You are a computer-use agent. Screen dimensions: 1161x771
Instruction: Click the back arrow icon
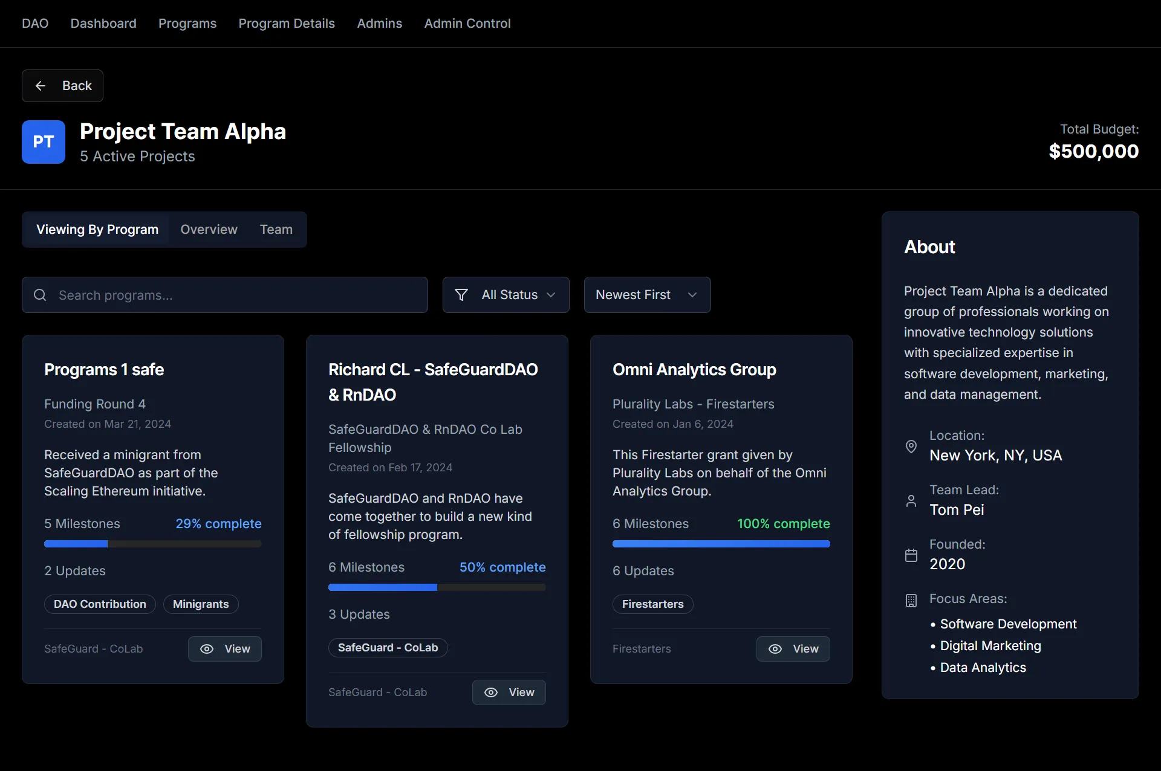tap(41, 86)
